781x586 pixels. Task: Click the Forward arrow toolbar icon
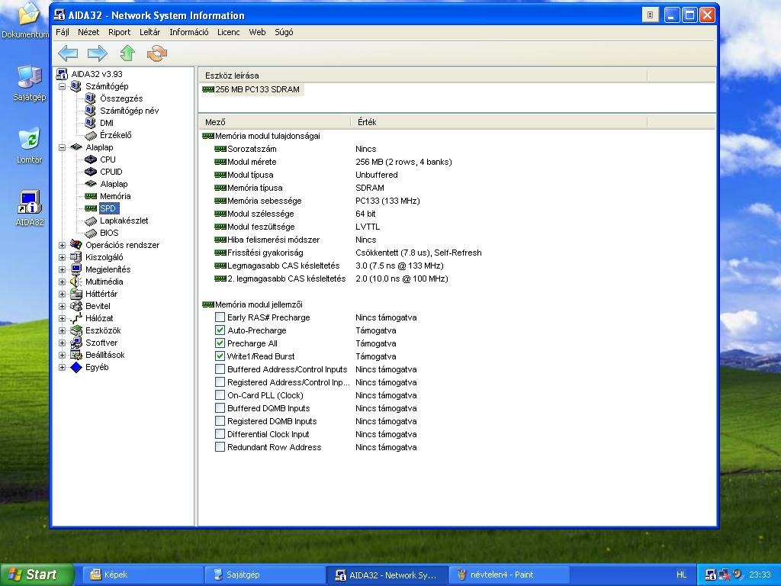[97, 53]
